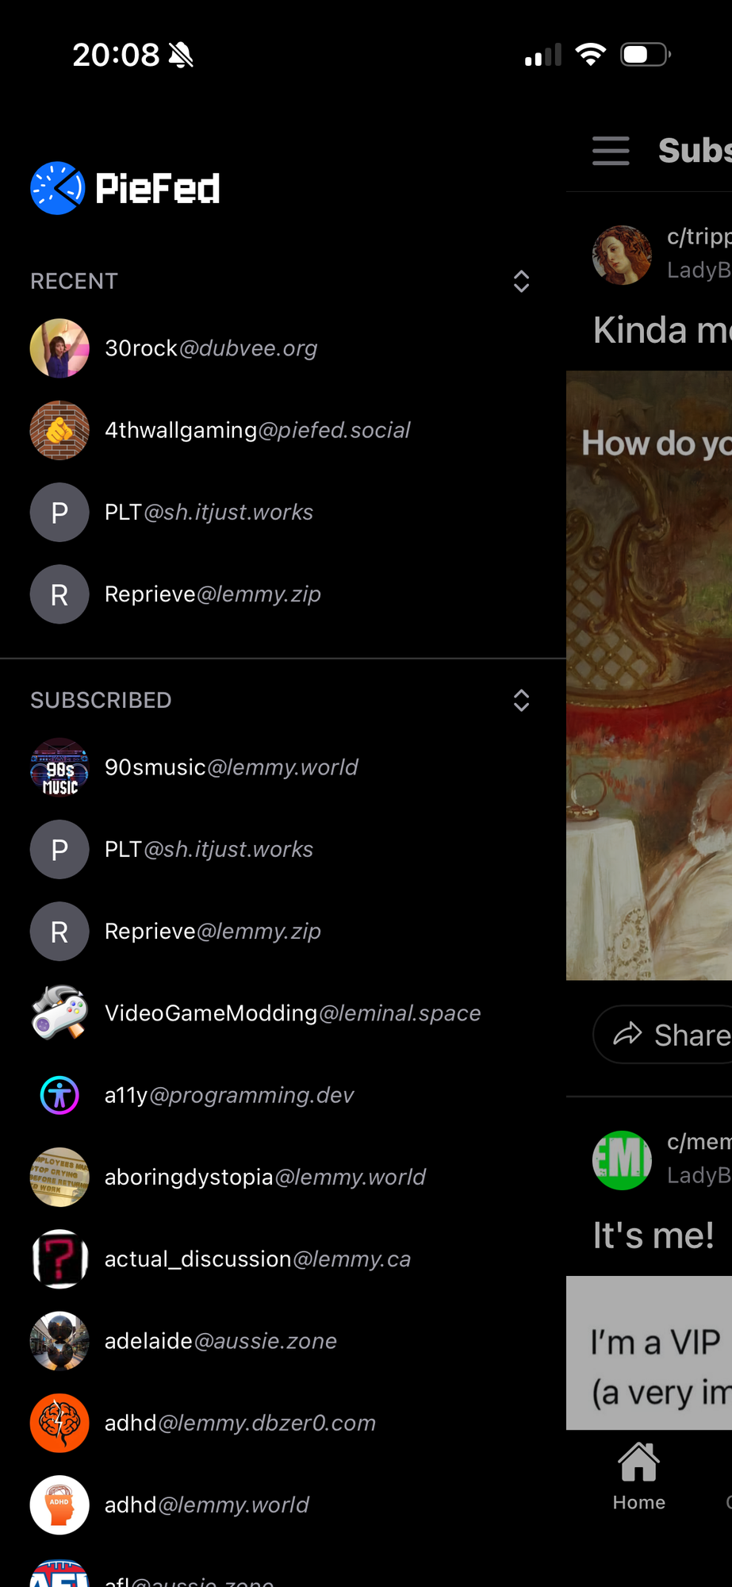Tap the a11y accessibility icon
732x1587 pixels.
59,1095
